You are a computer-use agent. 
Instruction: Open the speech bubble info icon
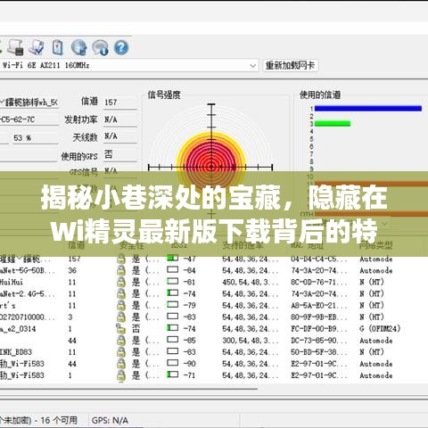[x=100, y=47]
